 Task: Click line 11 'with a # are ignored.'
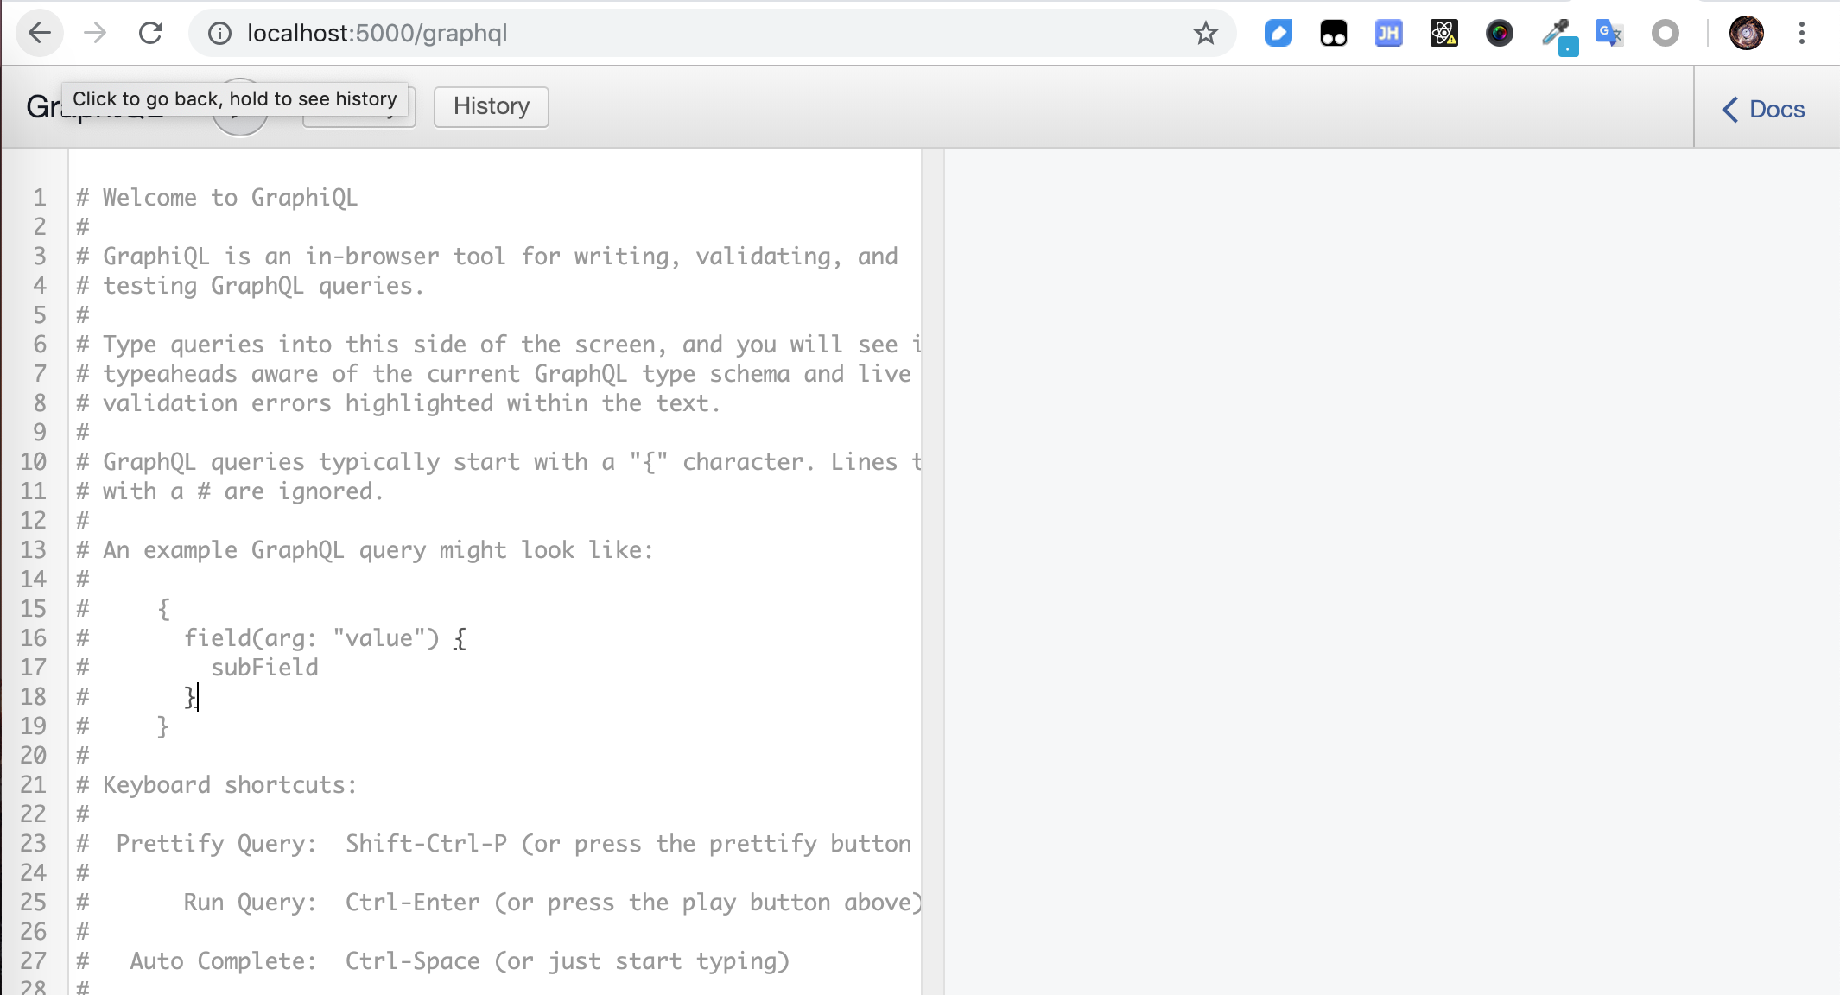tap(243, 491)
